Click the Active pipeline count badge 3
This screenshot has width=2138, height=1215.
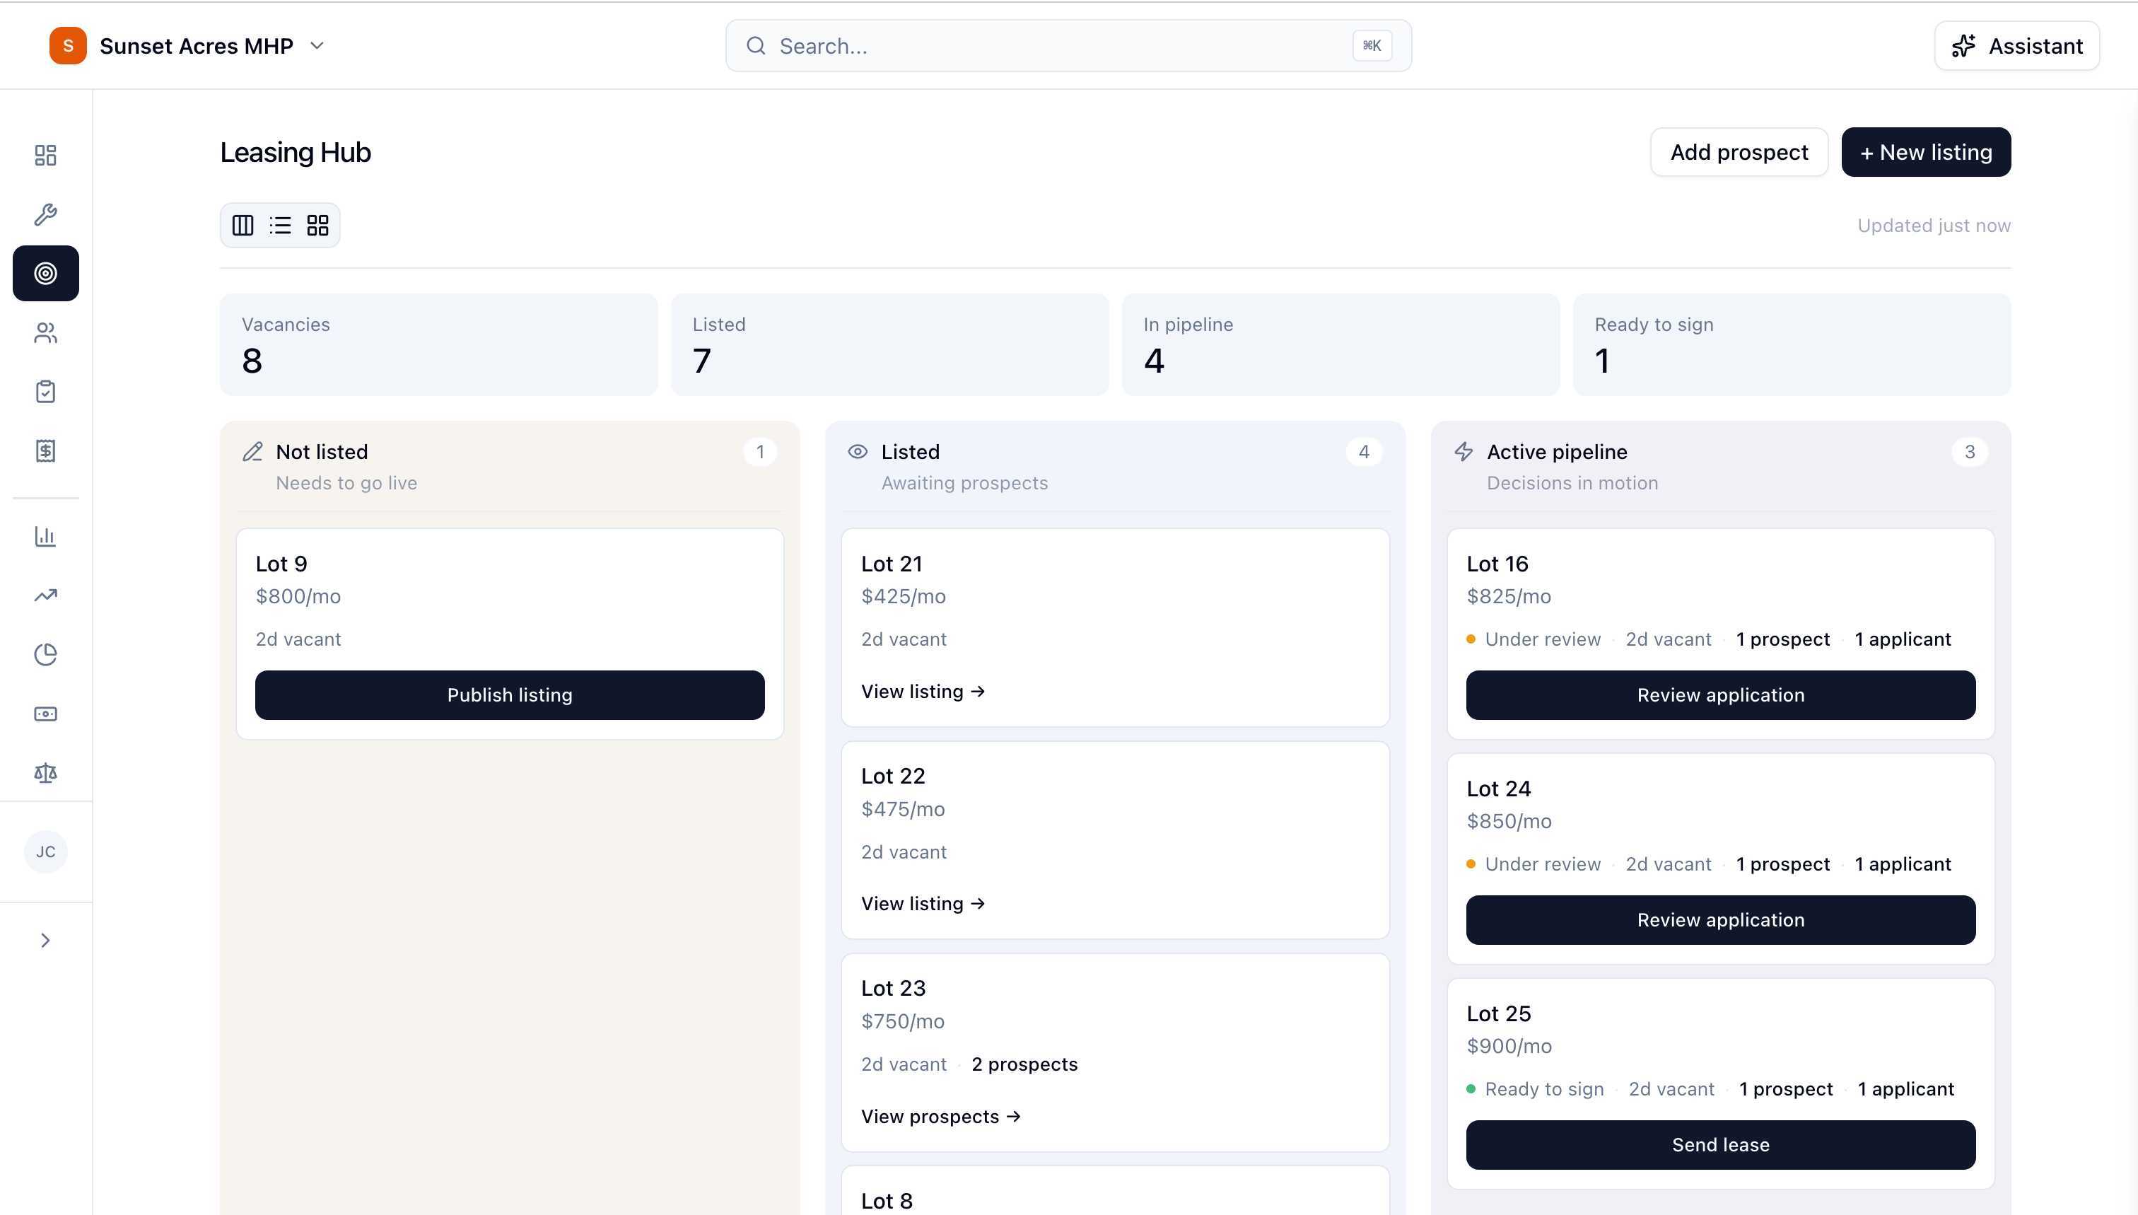[x=1970, y=451]
